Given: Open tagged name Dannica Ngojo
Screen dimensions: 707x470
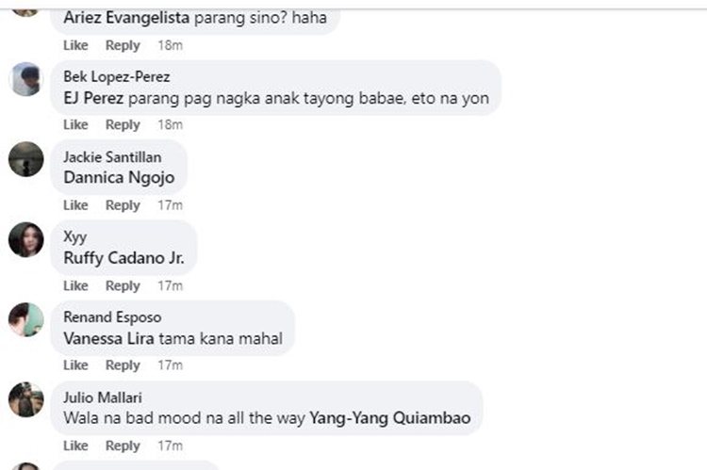Looking at the screenshot, I should click(119, 178).
